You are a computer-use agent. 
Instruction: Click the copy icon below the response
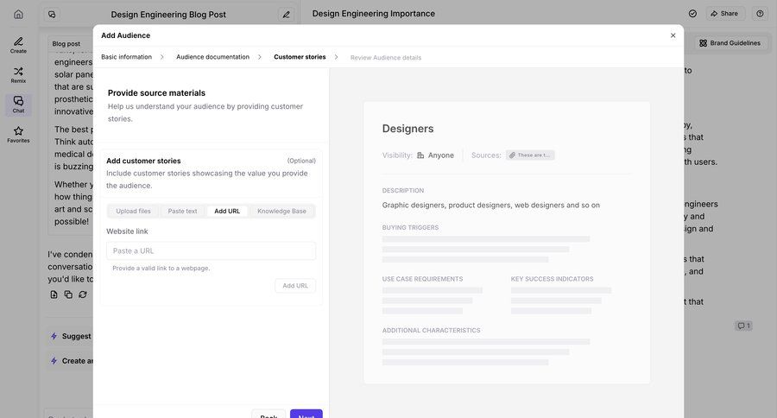click(x=68, y=294)
